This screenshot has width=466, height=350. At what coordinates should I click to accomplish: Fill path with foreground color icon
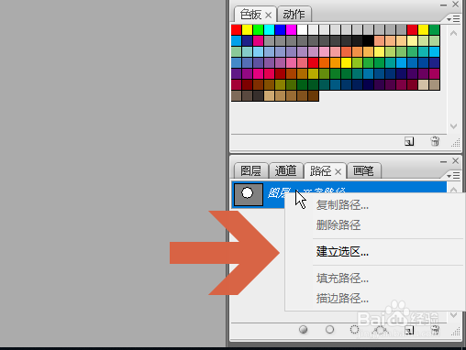pyautogui.click(x=303, y=330)
